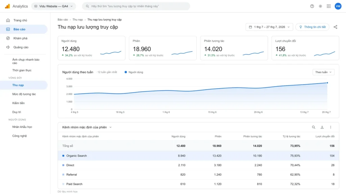Open the Vidu Website — GA4 property selector
The height and width of the screenshot is (194, 346).
click(54, 6)
